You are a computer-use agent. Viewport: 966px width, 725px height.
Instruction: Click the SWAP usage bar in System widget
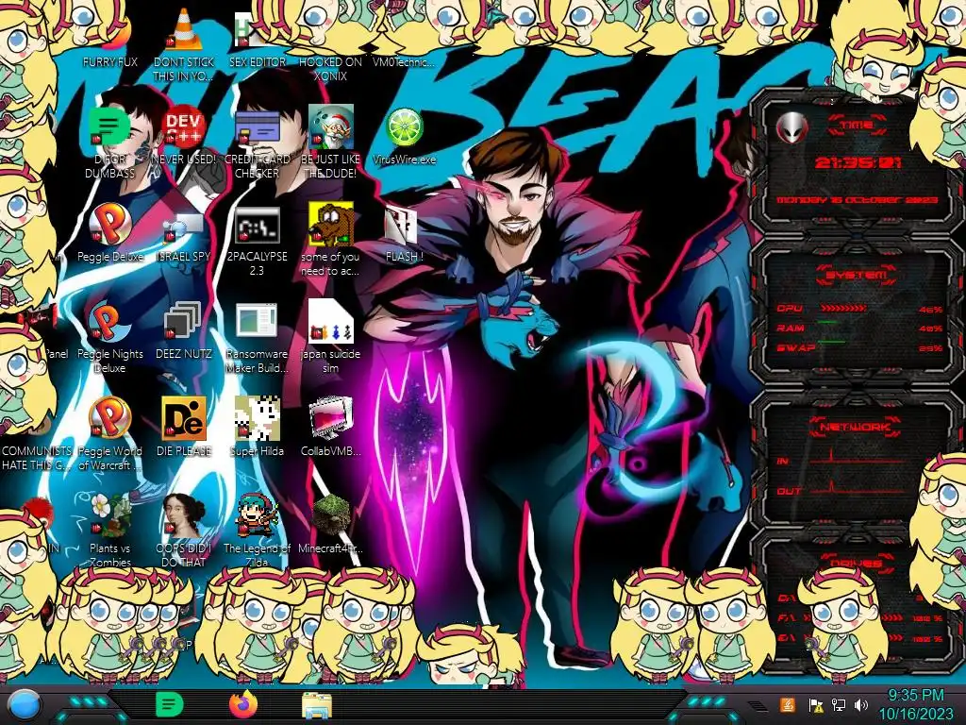pos(830,341)
